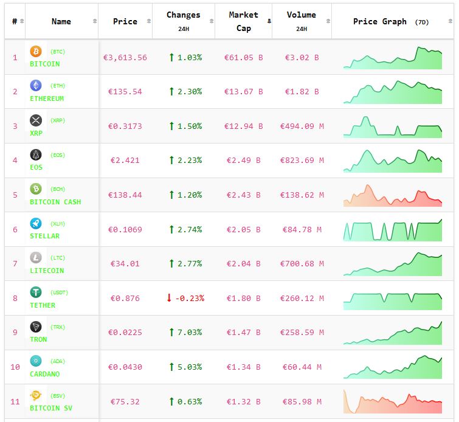459x422 pixels.
Task: Click the Stellar rocket logo icon
Action: tap(36, 223)
